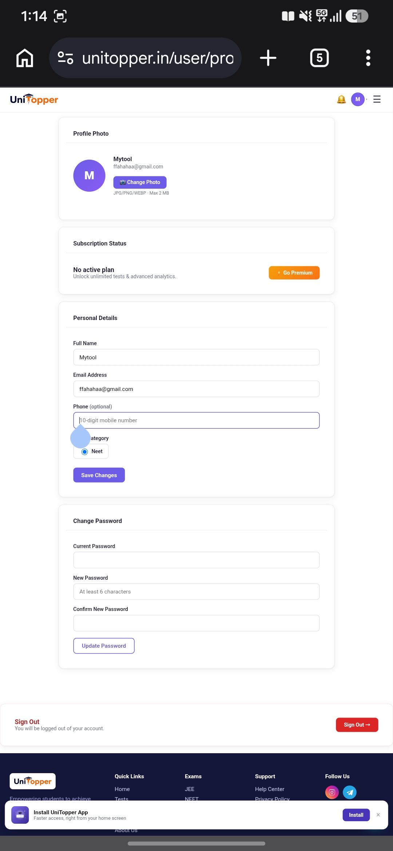Click the red Sign Out button
This screenshot has height=851, width=393.
(357, 725)
